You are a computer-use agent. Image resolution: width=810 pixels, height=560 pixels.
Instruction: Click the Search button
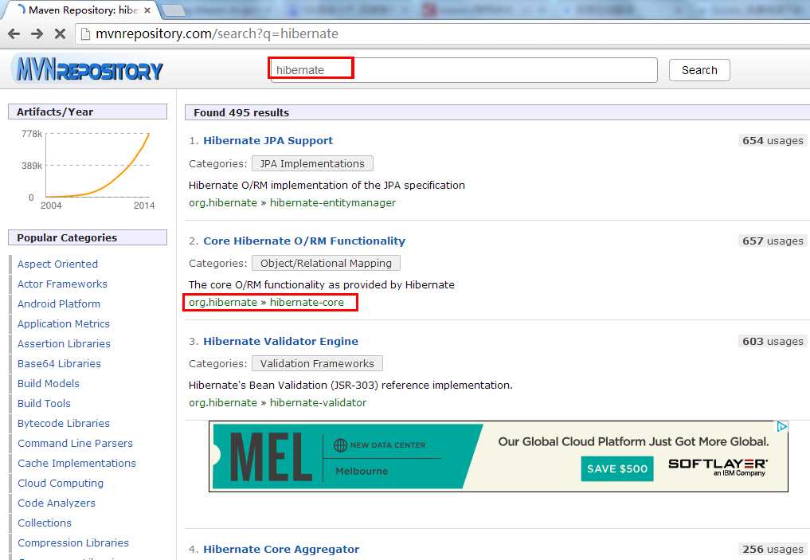coord(699,70)
